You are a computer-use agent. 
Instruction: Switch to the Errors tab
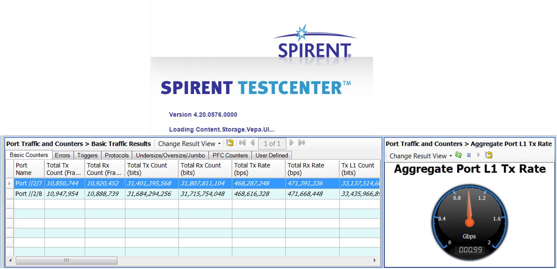pyautogui.click(x=62, y=155)
